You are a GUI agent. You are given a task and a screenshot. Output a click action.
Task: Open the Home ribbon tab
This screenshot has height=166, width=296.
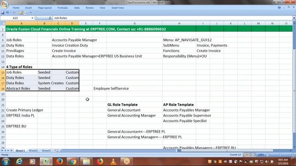pyautogui.click(x=16, y=8)
